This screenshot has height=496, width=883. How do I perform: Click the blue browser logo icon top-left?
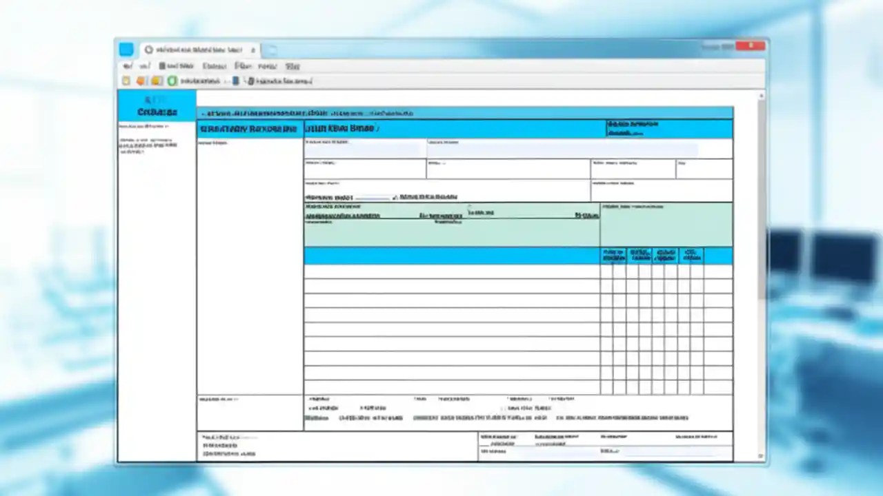tap(126, 49)
